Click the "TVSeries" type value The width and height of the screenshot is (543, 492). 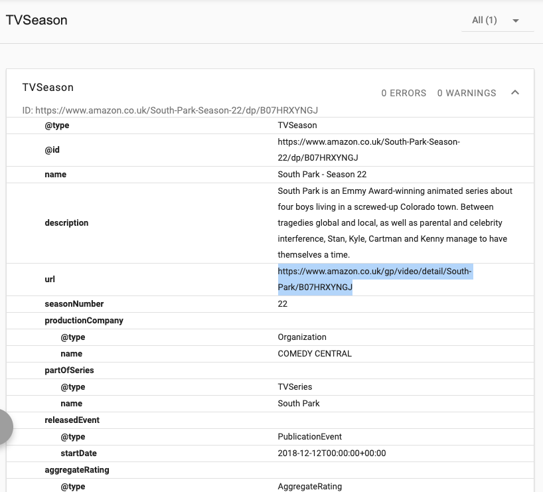pos(295,387)
